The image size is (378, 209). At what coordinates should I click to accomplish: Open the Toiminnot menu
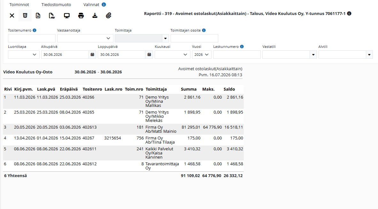click(x=19, y=4)
